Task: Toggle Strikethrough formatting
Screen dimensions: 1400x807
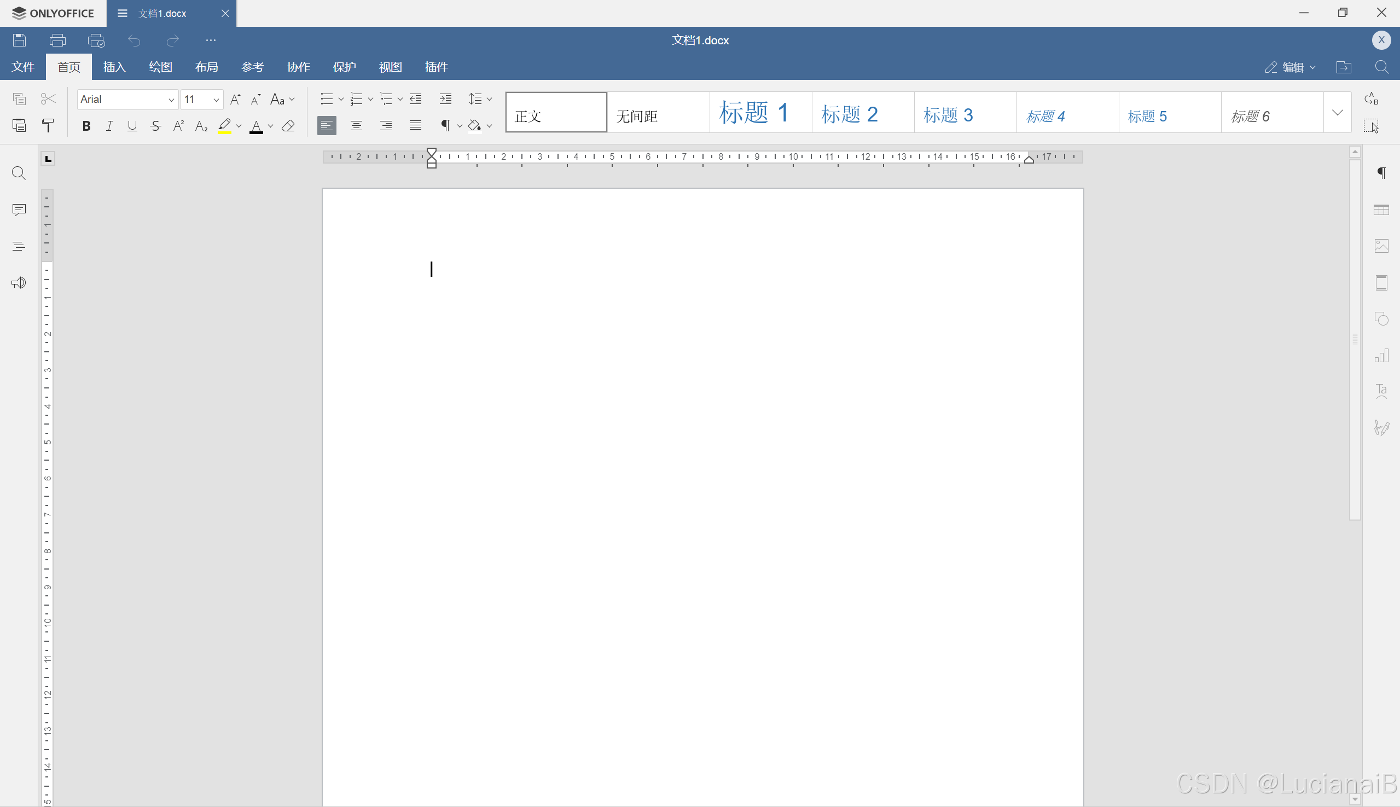Action: tap(155, 126)
